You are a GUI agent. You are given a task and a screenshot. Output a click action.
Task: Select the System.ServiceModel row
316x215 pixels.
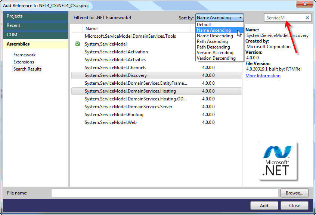(x=157, y=44)
